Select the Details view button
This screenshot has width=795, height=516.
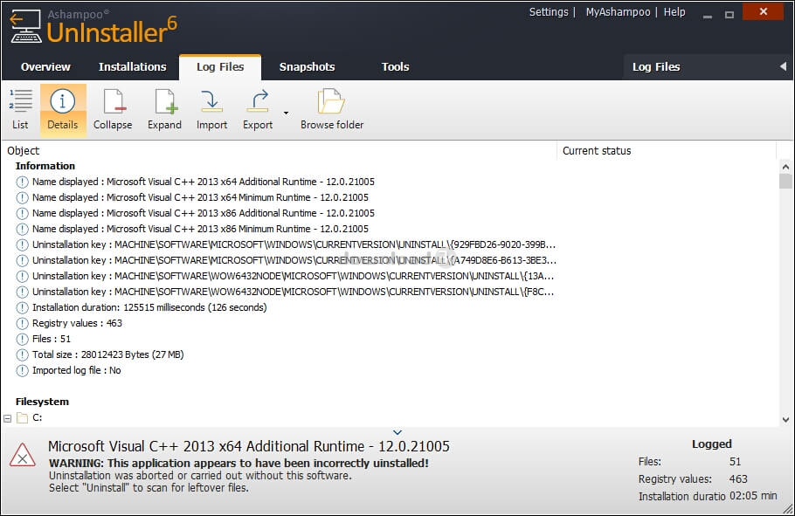(63, 109)
